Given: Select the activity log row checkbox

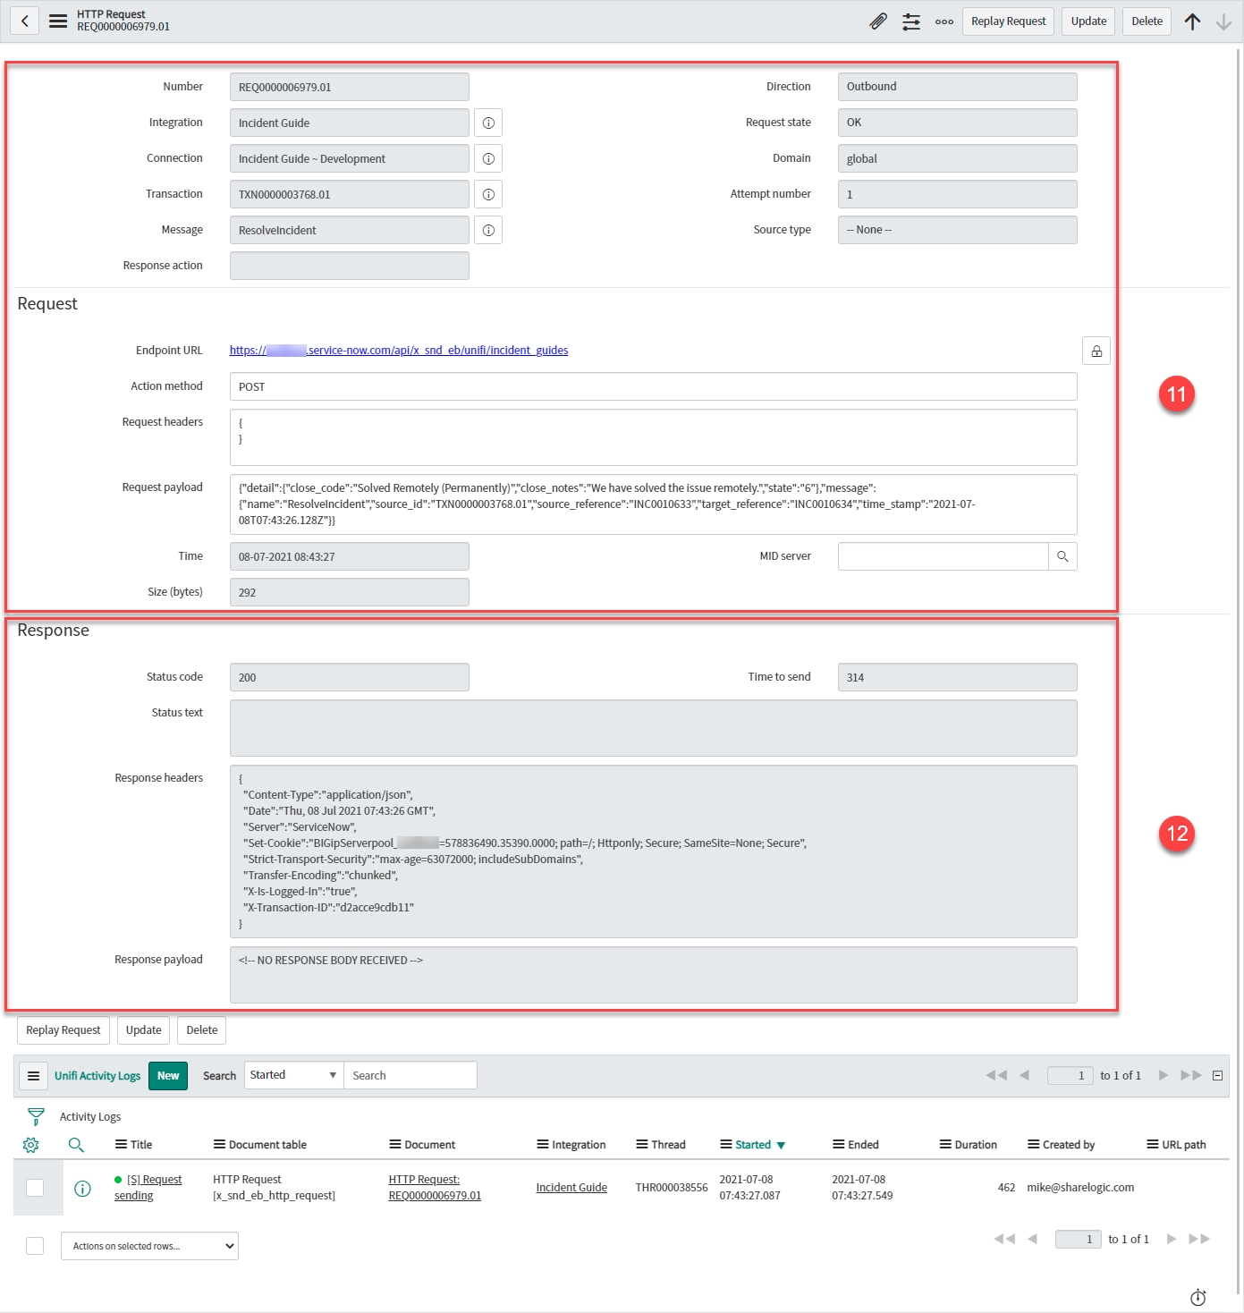Looking at the screenshot, I should (35, 1187).
